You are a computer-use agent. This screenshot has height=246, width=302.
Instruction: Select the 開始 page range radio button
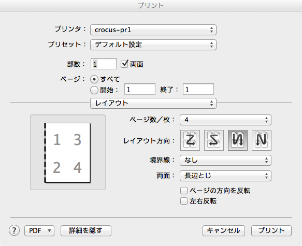click(x=94, y=90)
